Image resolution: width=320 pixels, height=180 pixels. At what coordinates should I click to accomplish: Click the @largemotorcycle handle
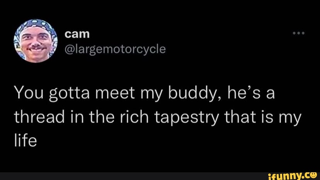click(x=115, y=49)
